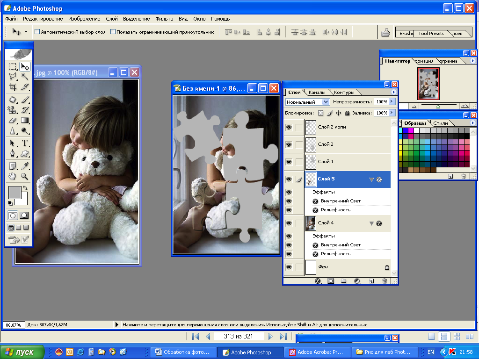The height and width of the screenshot is (359, 479).
Task: Open Заливка slider arrow
Action: [x=392, y=113]
